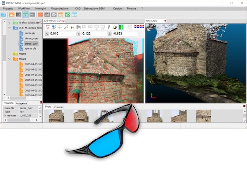Click the green play workflow icon

point(25,15)
